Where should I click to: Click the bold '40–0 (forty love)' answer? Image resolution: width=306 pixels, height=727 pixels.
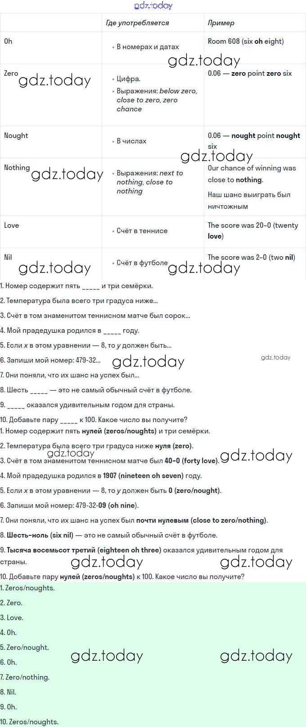(x=191, y=461)
